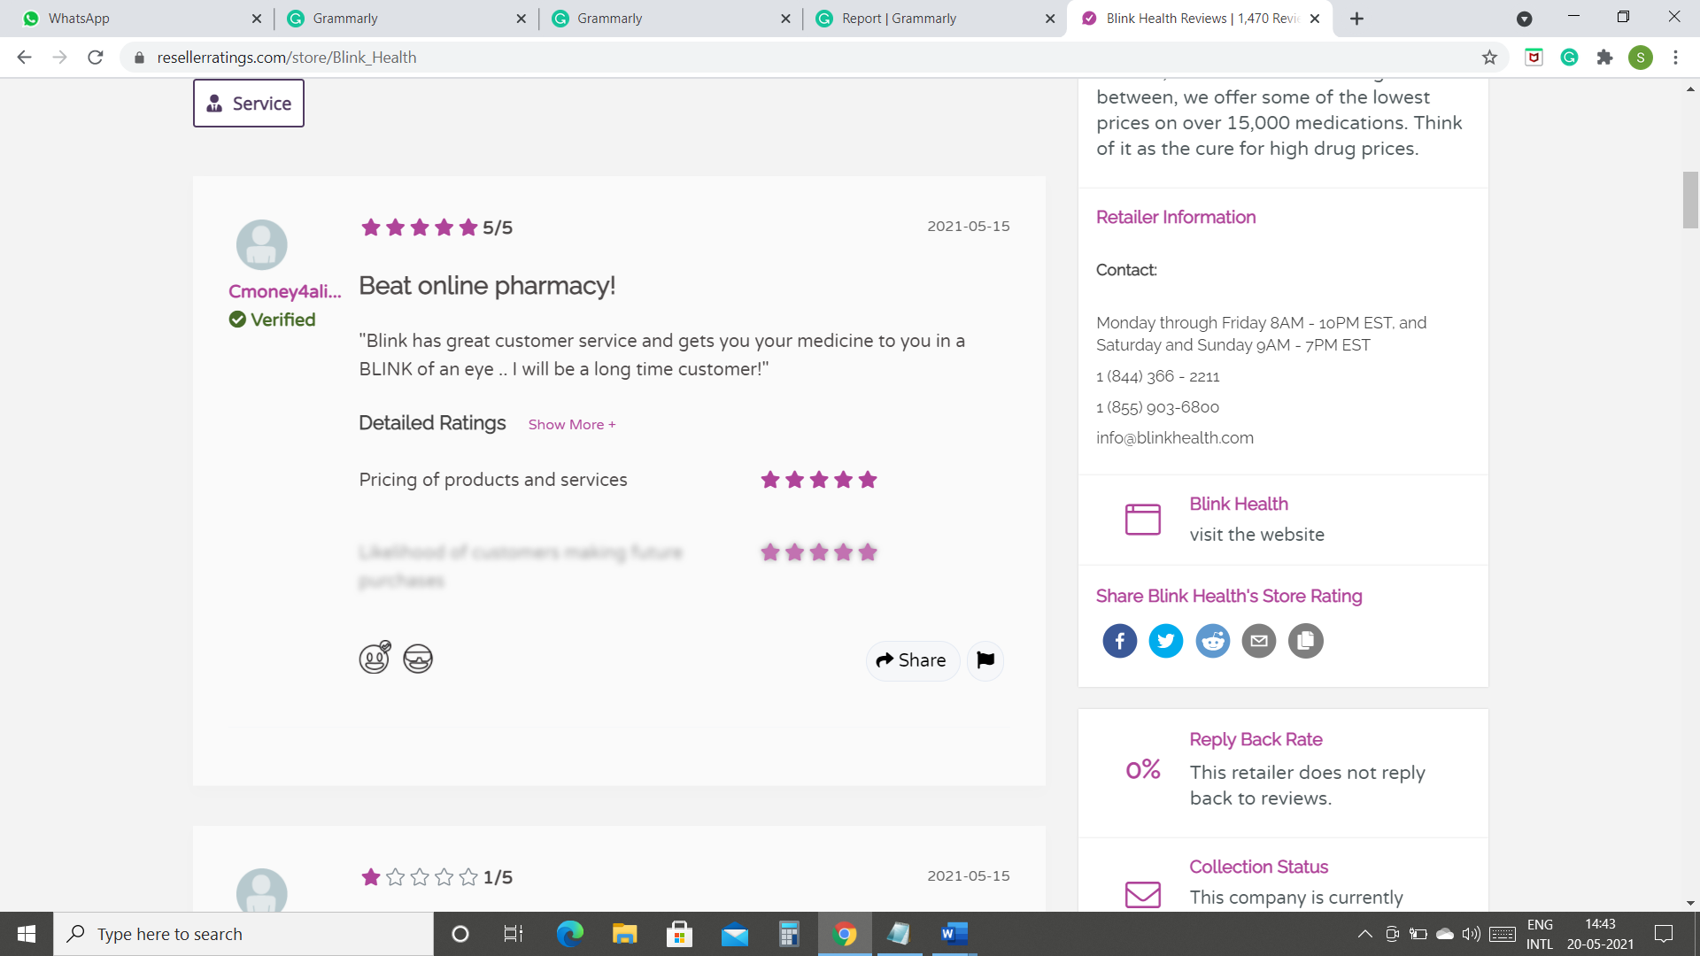Open Cortana circle icon
This screenshot has width=1700, height=956.
[460, 934]
